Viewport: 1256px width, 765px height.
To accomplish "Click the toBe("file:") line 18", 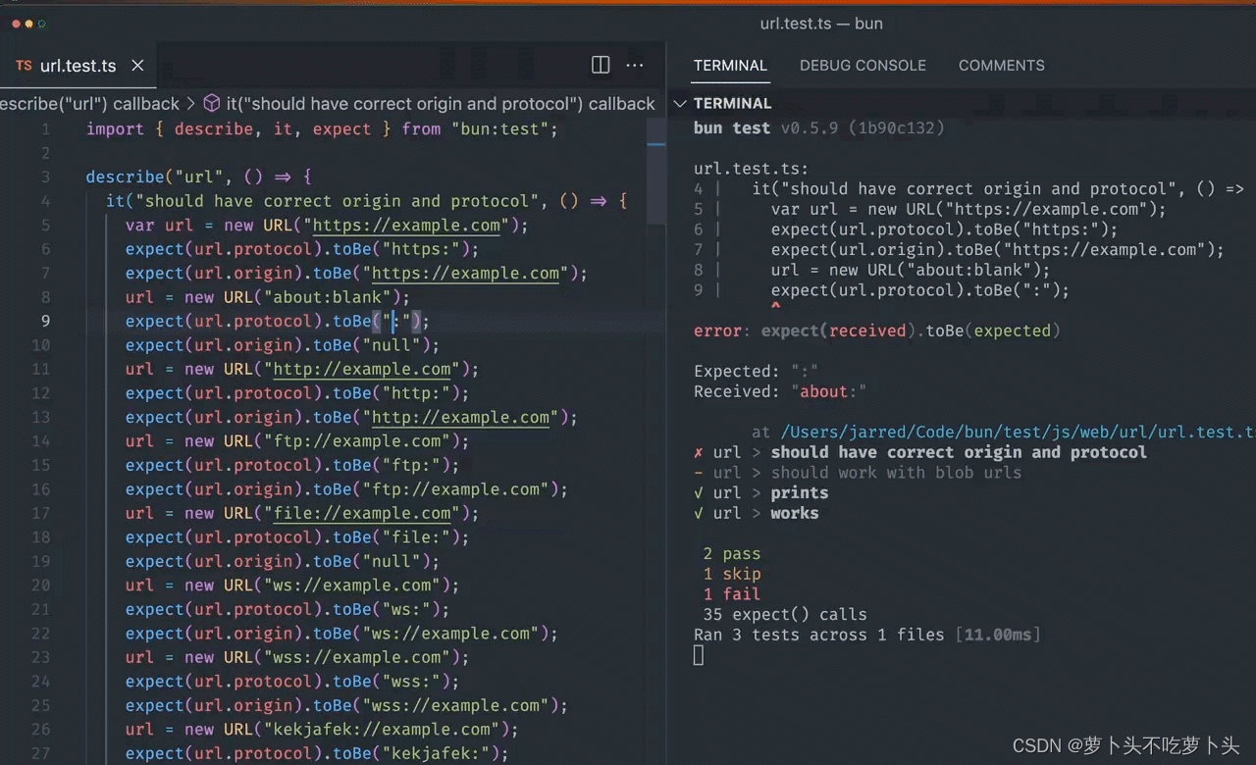I will pyautogui.click(x=401, y=537).
